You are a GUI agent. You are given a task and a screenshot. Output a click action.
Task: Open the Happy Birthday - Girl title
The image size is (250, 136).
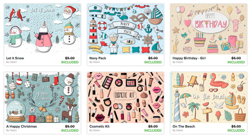click(x=189, y=58)
